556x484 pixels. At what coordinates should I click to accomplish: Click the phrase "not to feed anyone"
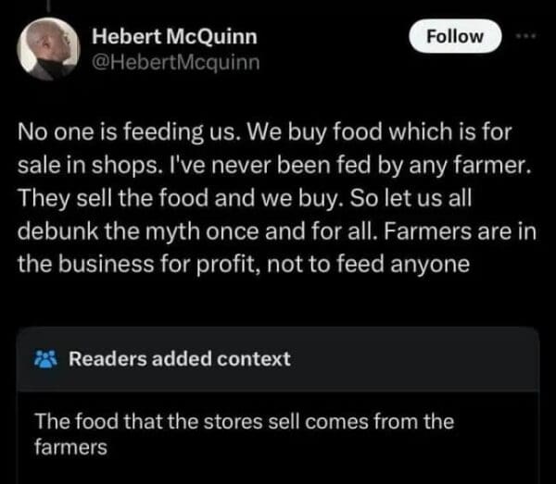[393, 261]
